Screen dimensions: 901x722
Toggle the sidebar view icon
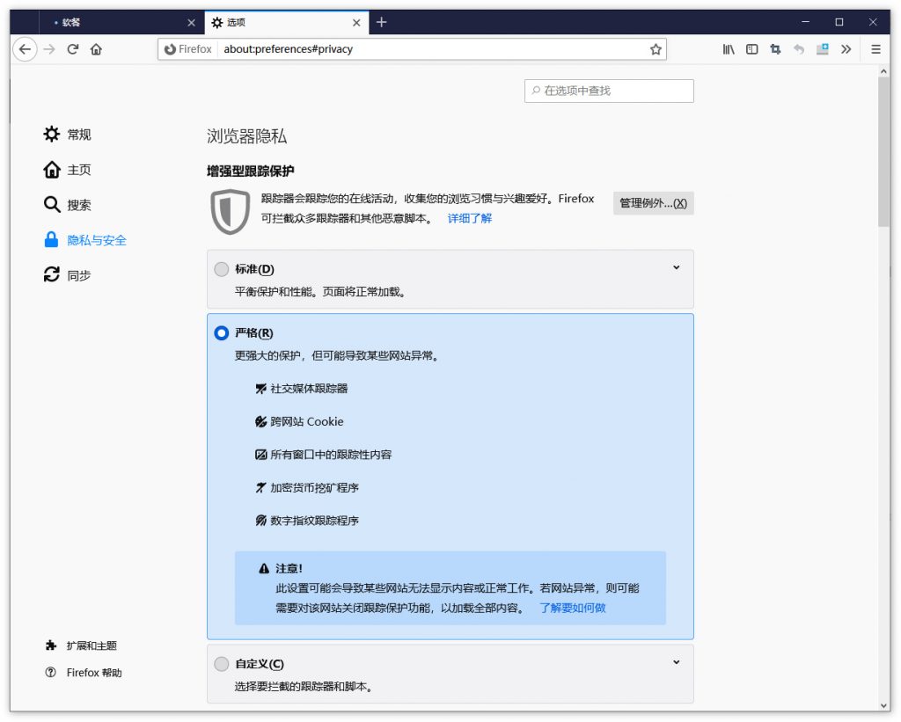[751, 49]
